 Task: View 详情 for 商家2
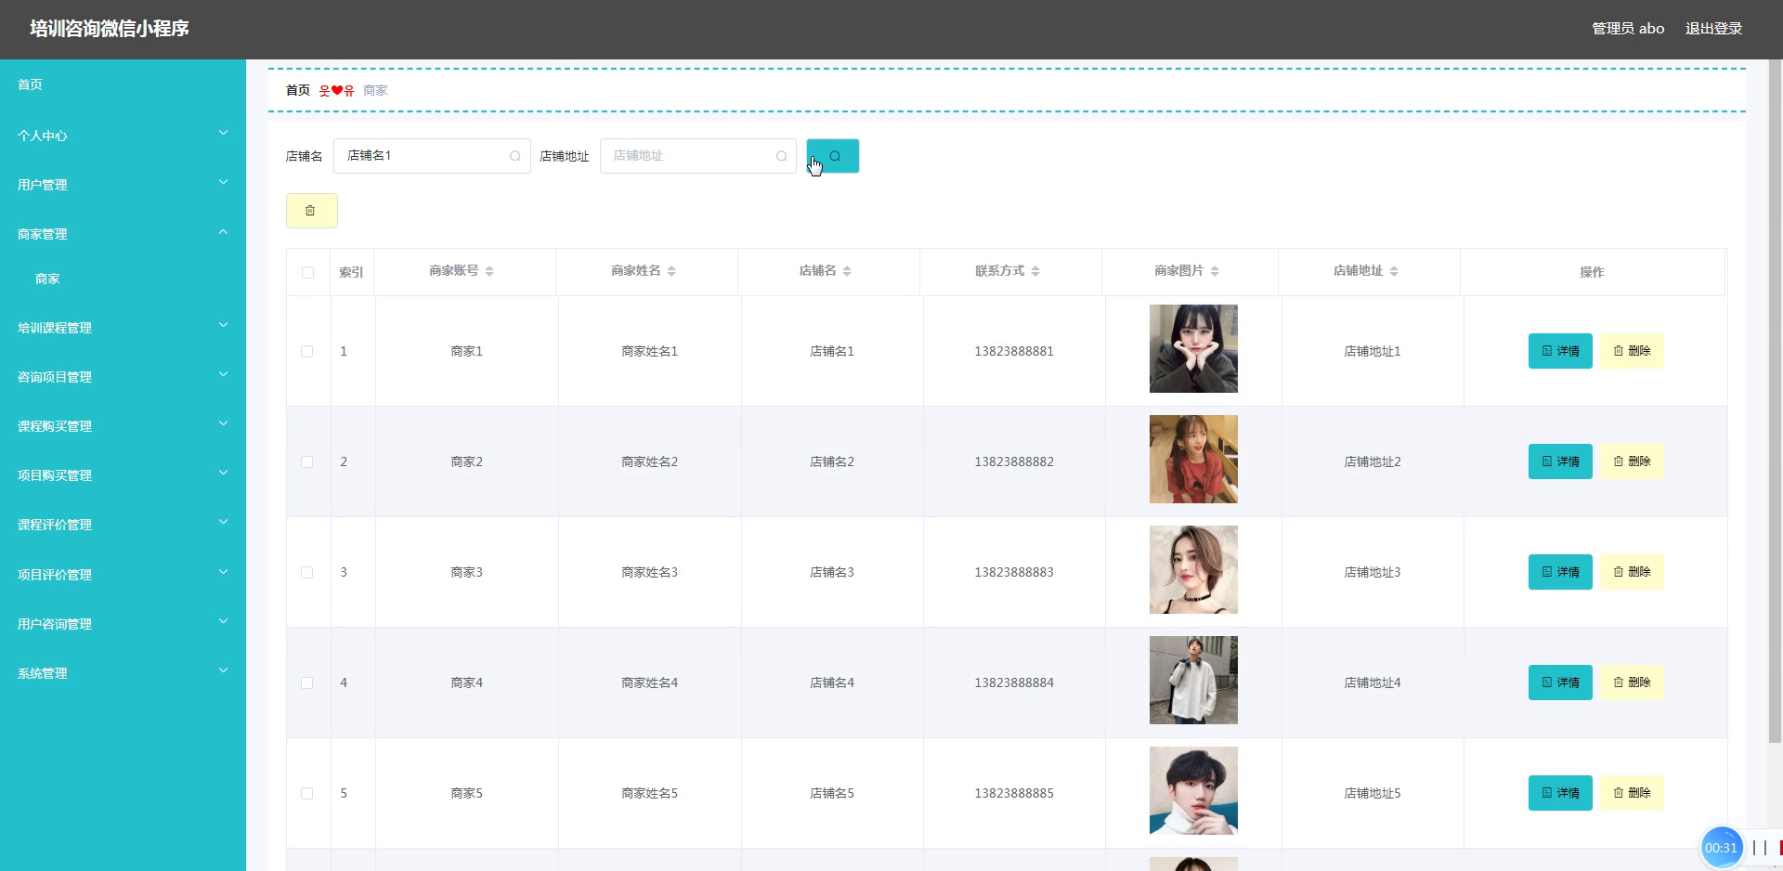click(1560, 461)
